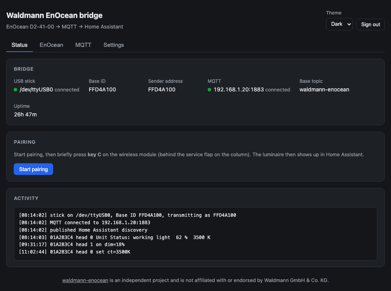Image resolution: width=391 pixels, height=291 pixels.
Task: Open the EnOcean tab
Action: [x=51, y=45]
